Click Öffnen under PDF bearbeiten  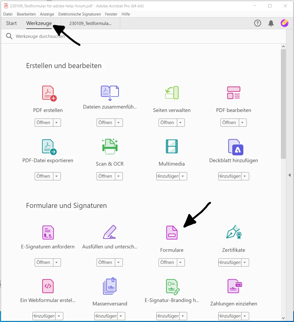click(230, 122)
